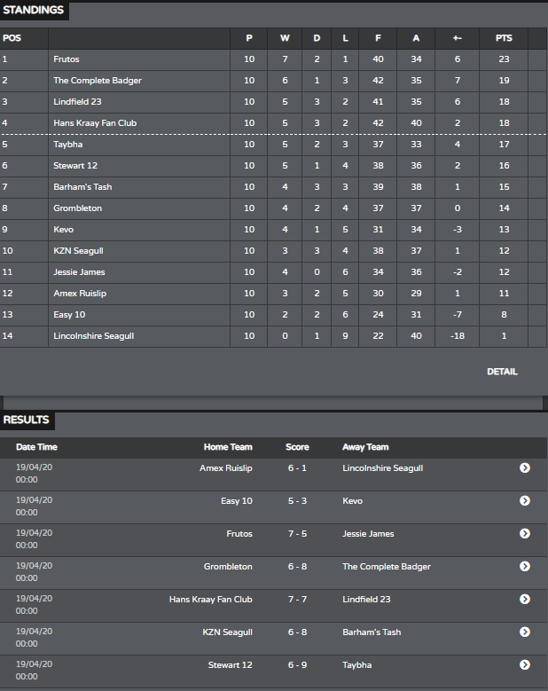Click Home Team column header in results
Viewport: 548px width, 691px height.
click(228, 447)
